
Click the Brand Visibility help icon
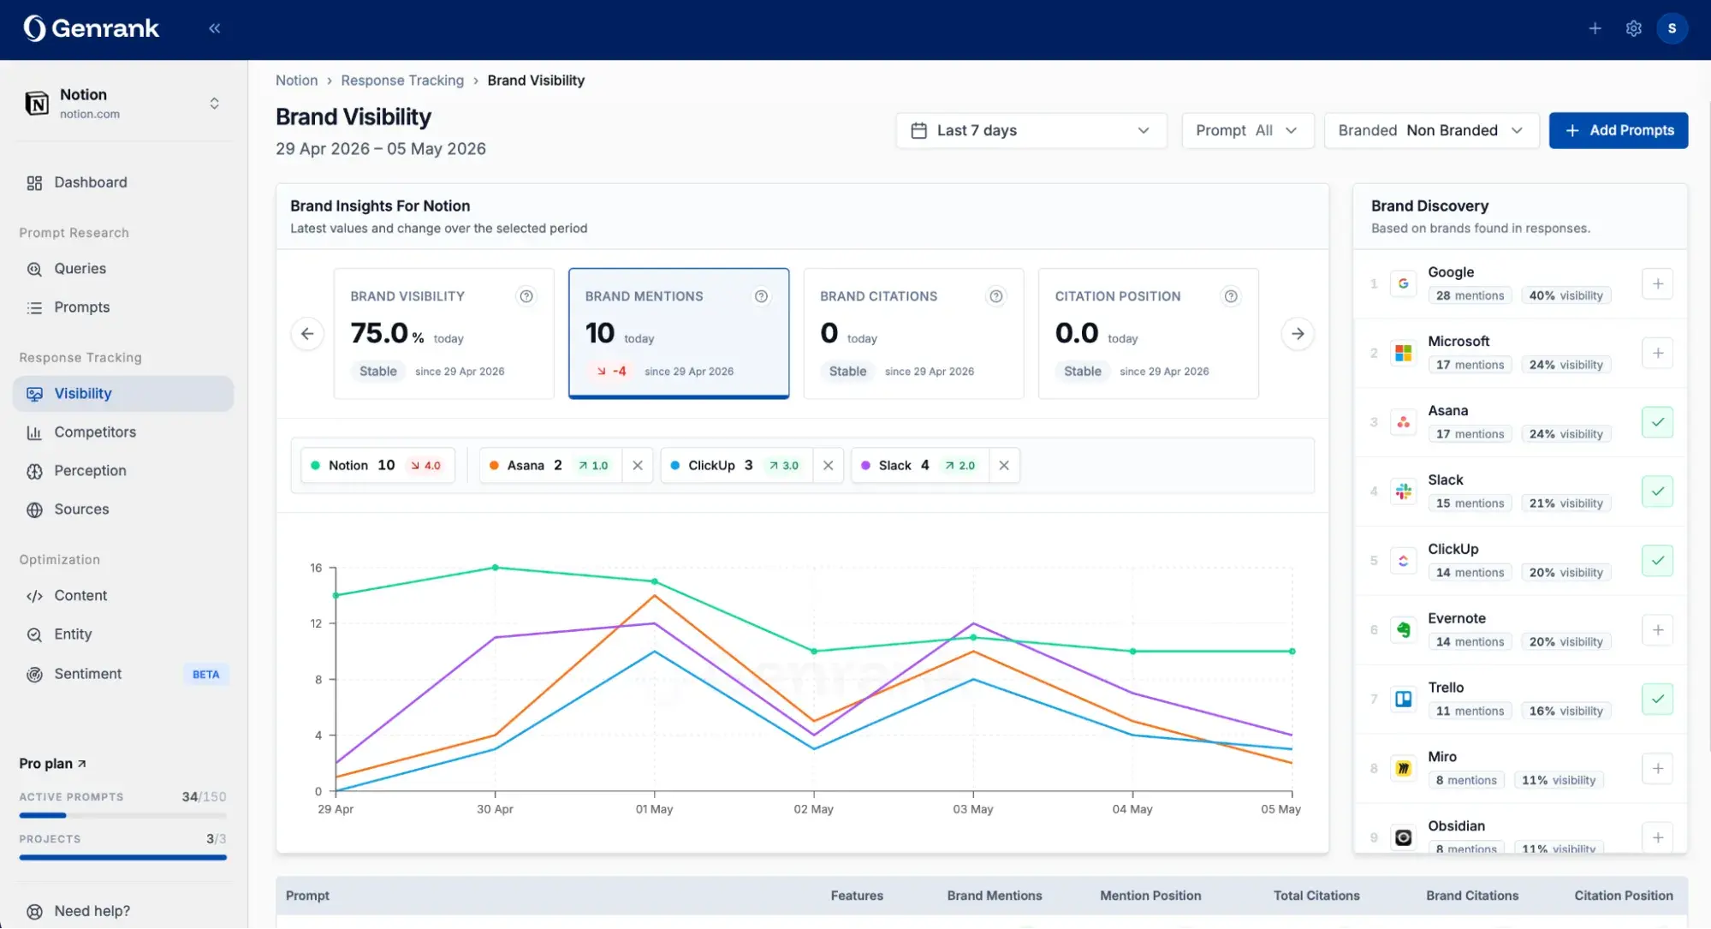coord(526,296)
